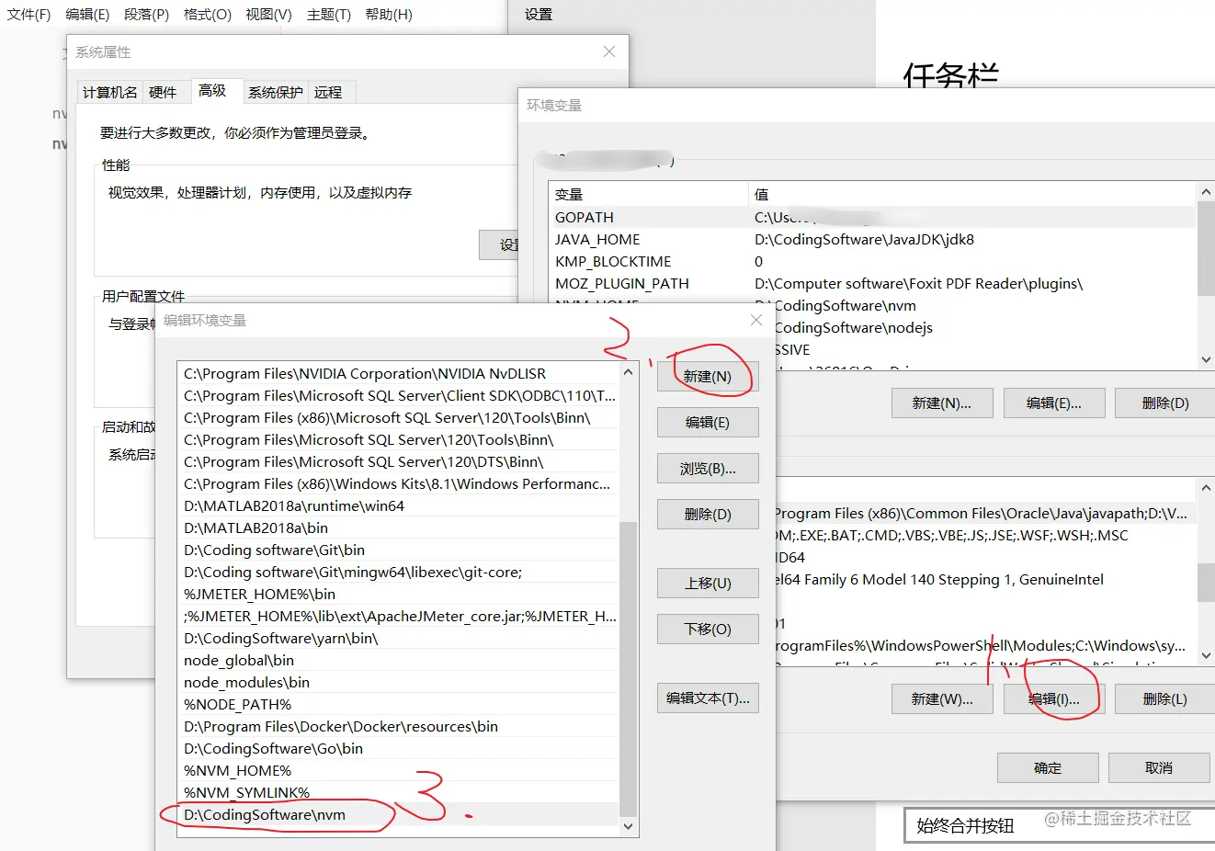1215x851 pixels.
Task: Click 删除(L) under system variables
Action: pos(1165,699)
